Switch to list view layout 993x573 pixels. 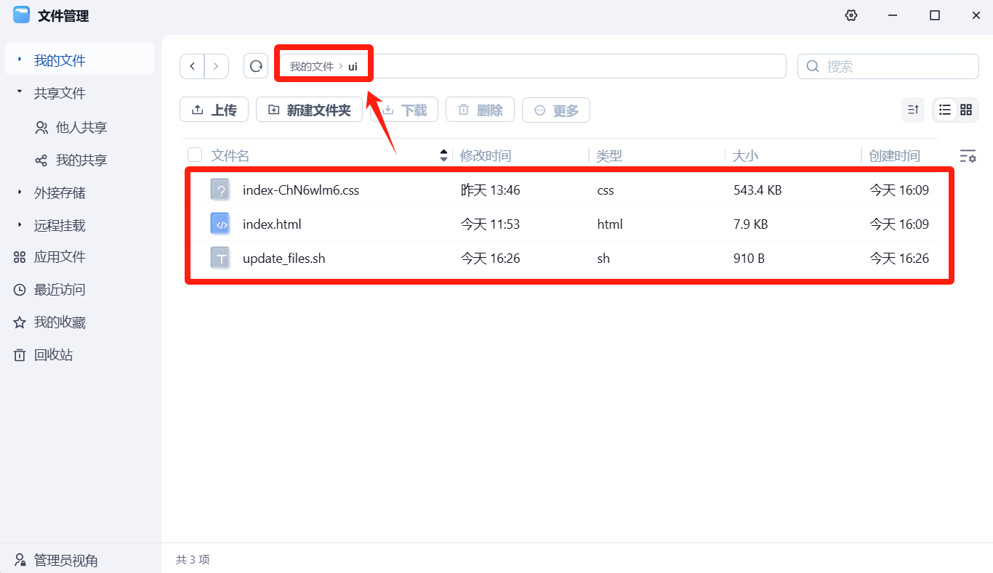[x=944, y=110]
